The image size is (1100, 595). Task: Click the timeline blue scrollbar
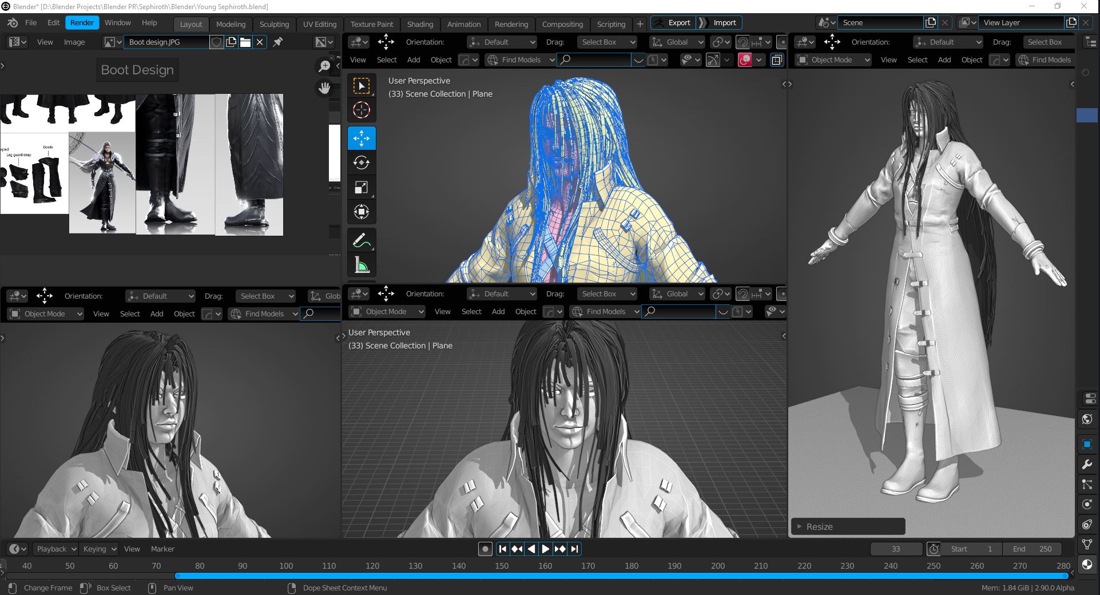click(x=621, y=576)
